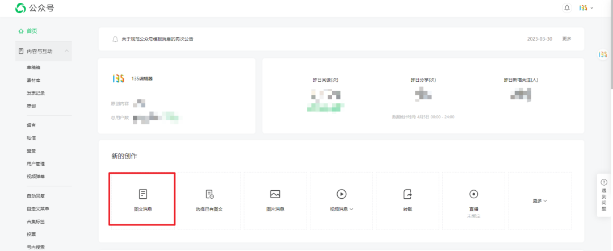
Task: Collapse the 内容与互动 sidebar section
Action: pyautogui.click(x=67, y=51)
